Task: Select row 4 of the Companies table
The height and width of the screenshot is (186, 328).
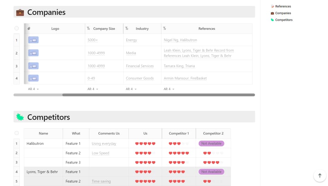Action: tap(17, 78)
